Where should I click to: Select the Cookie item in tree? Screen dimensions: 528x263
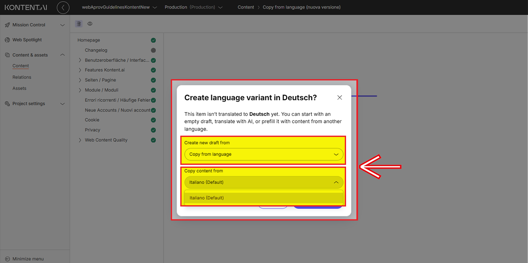[x=92, y=120]
